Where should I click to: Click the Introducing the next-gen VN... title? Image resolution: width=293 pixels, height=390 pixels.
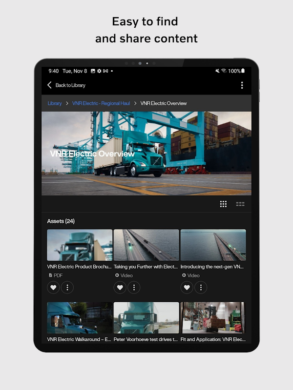click(x=212, y=267)
